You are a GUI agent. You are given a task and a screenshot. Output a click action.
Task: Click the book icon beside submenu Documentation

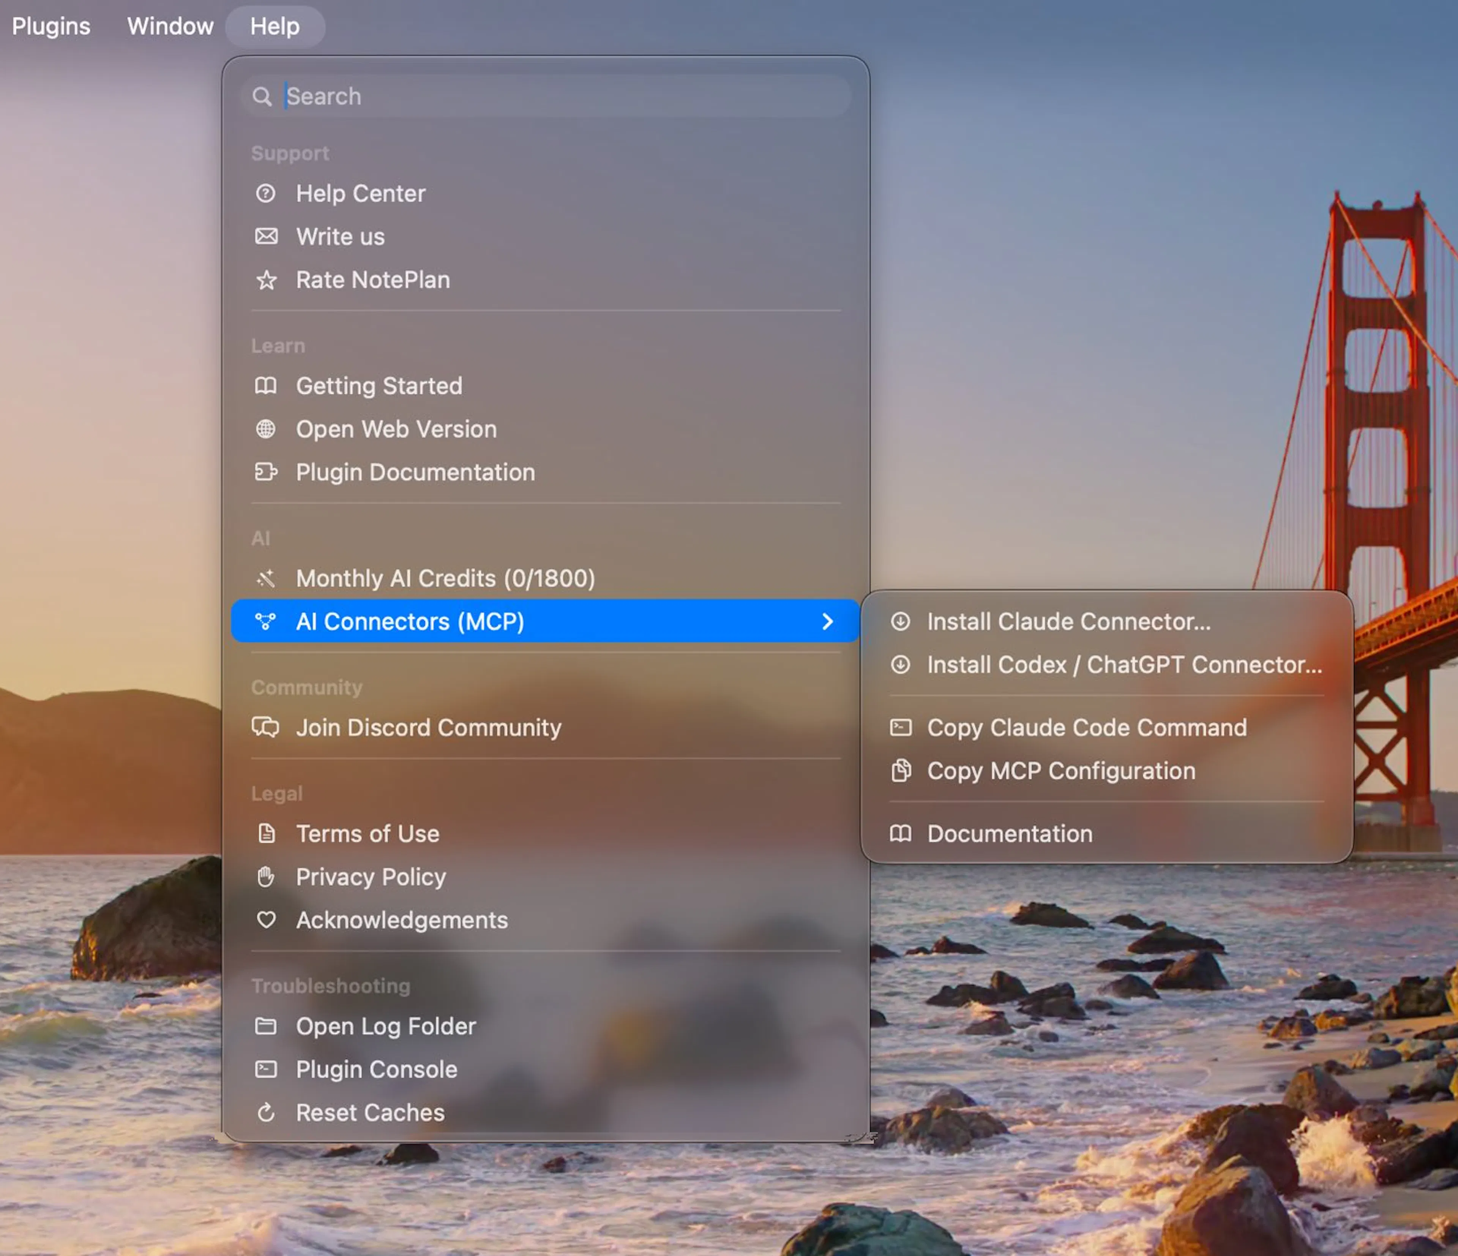(900, 833)
